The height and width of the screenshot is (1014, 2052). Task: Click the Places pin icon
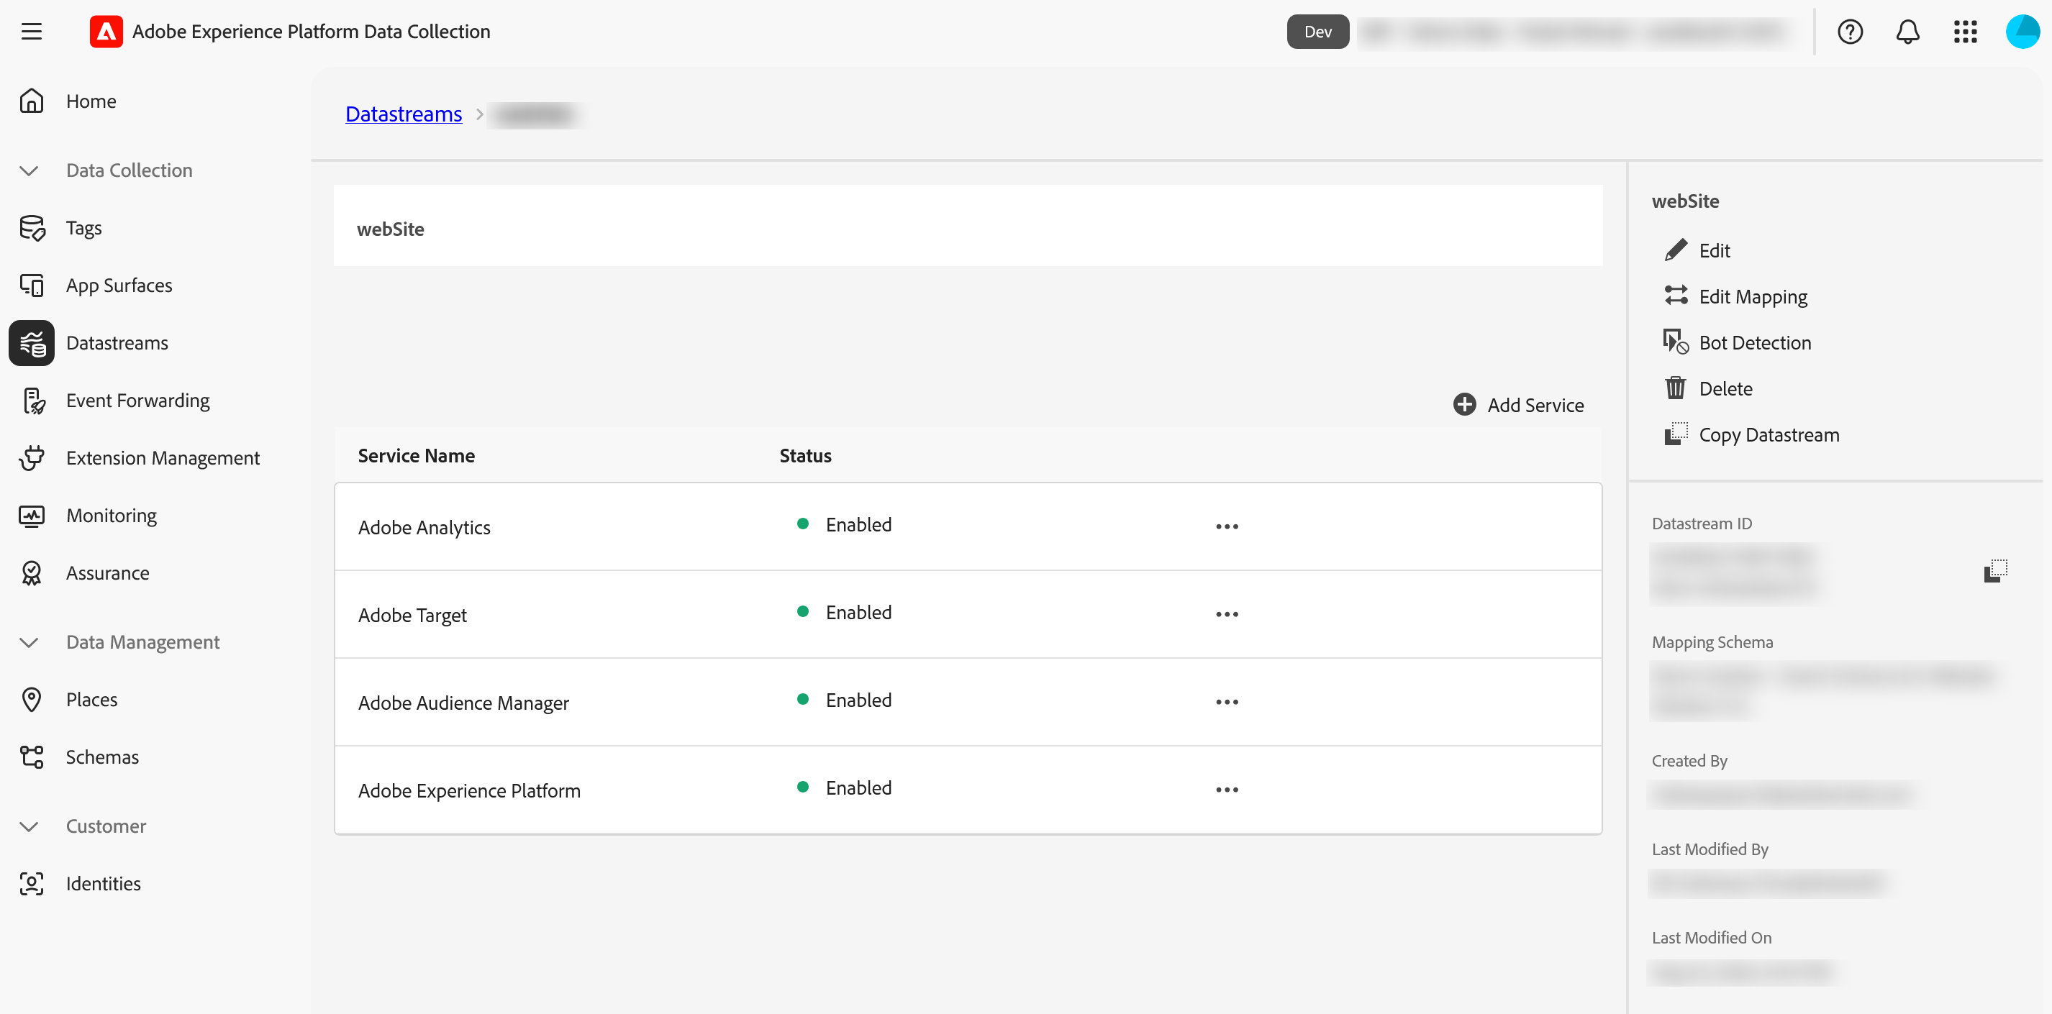point(32,700)
